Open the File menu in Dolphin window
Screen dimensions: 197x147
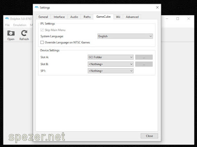tap(7, 25)
